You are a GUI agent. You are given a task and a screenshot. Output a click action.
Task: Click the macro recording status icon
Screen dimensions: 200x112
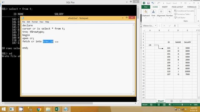[x=151, y=105]
